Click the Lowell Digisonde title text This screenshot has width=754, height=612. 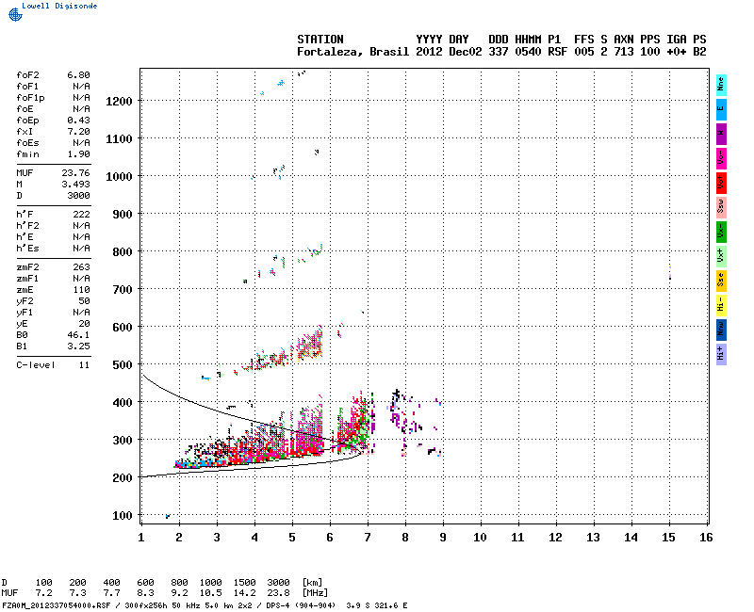pyautogui.click(x=59, y=6)
